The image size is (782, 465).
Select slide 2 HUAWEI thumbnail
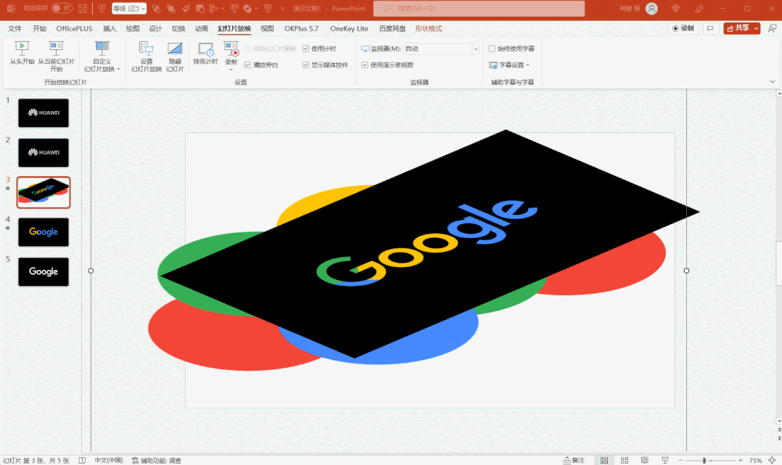[44, 152]
